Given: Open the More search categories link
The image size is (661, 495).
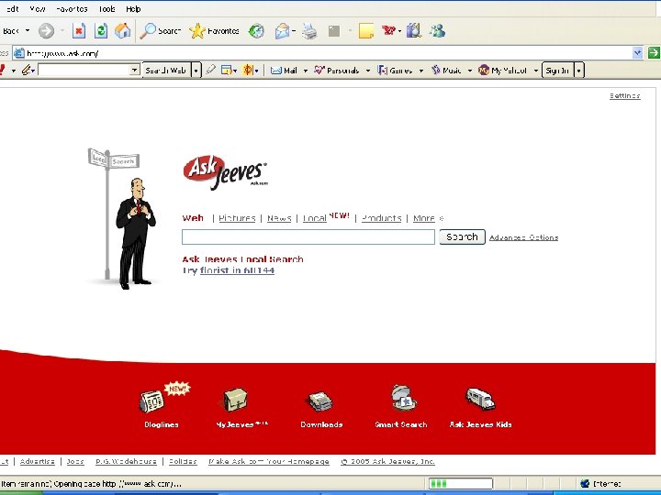Looking at the screenshot, I should click(423, 218).
